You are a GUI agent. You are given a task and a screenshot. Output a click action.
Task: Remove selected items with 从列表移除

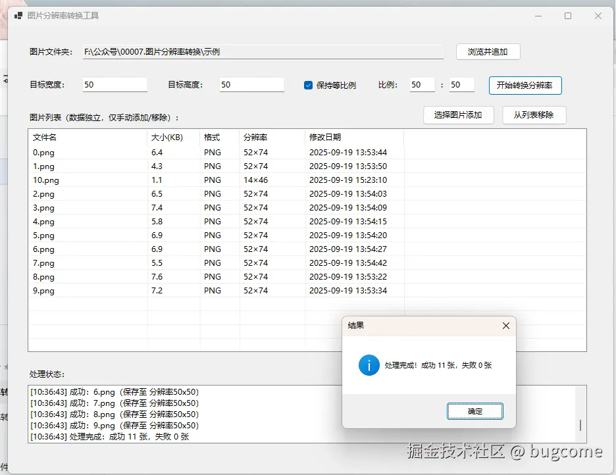pos(534,115)
